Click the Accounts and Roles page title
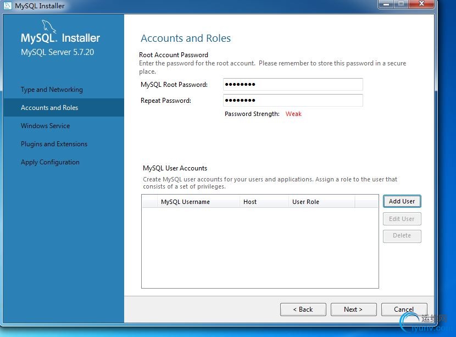 click(x=186, y=38)
